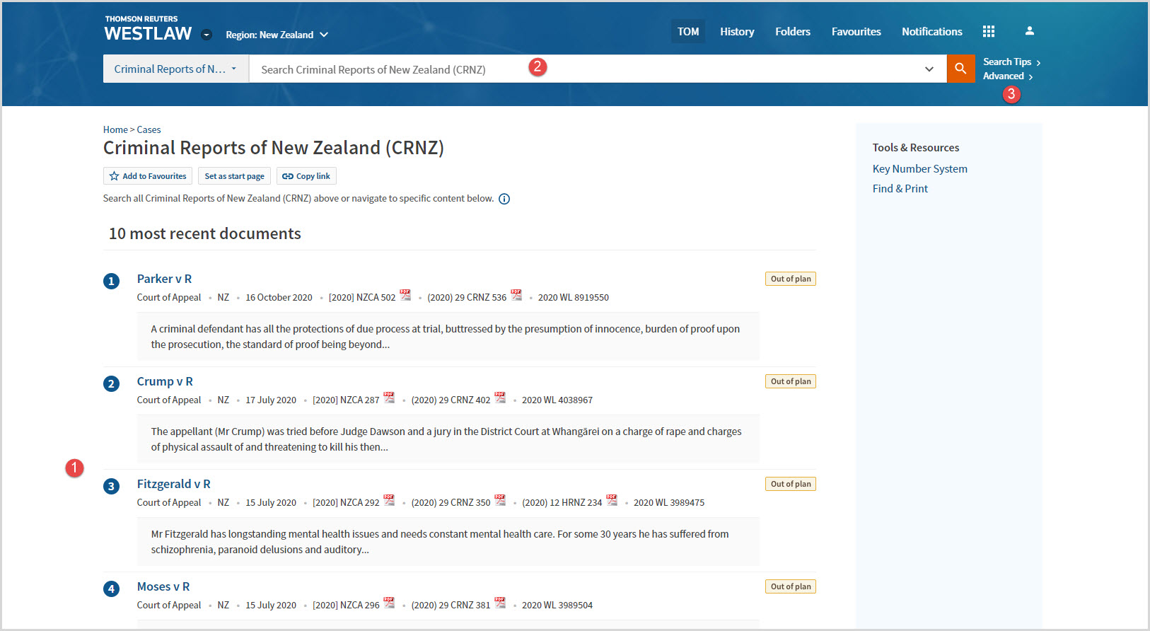Go to Home breadcrumb
This screenshot has height=631, width=1150.
[115, 129]
